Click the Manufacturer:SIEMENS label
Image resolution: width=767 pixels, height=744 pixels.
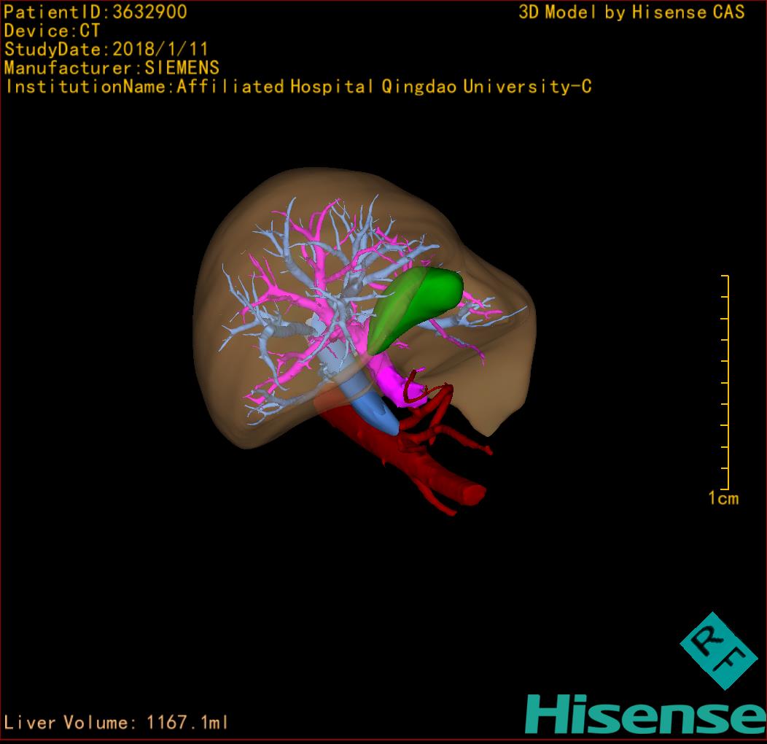click(x=112, y=68)
